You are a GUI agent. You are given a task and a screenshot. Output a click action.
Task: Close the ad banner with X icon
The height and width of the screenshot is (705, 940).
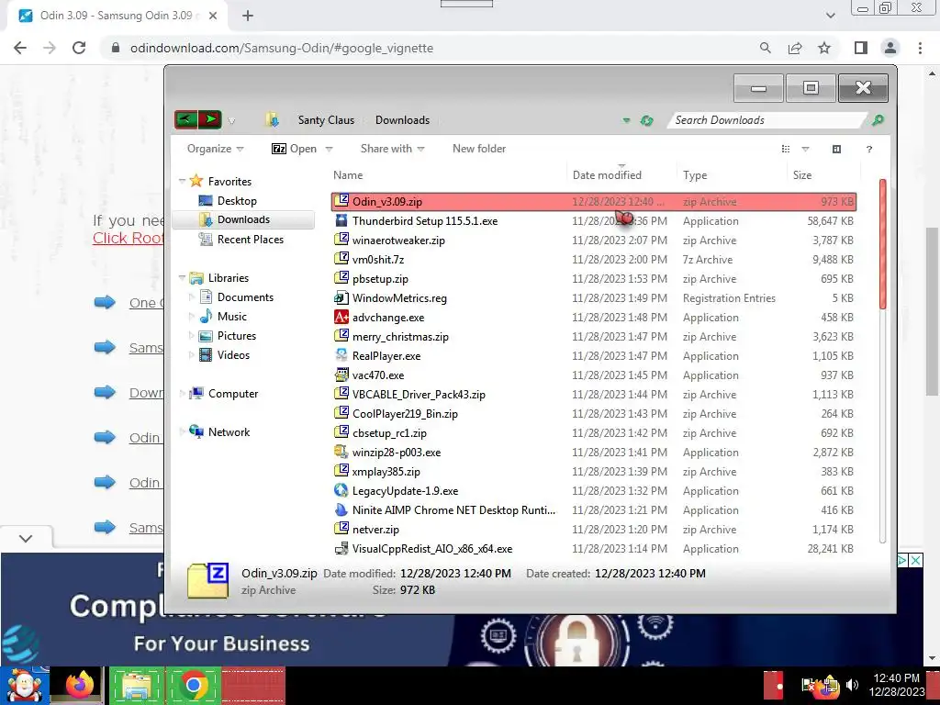pos(915,561)
